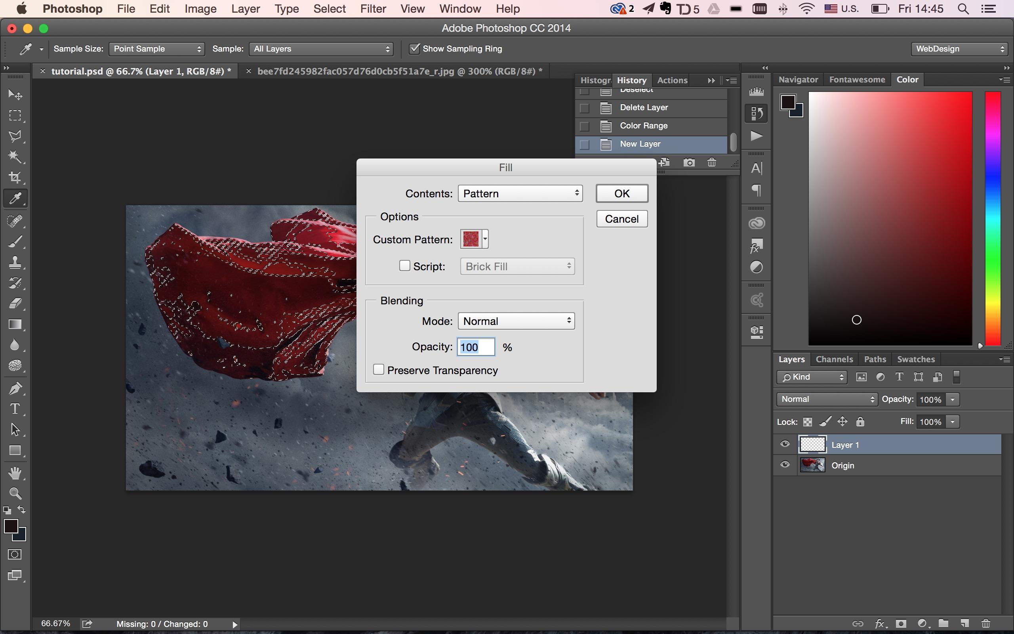Click OK to apply the fill

pos(621,193)
